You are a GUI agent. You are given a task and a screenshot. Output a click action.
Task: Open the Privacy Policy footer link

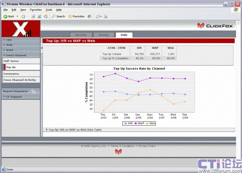tap(147, 146)
